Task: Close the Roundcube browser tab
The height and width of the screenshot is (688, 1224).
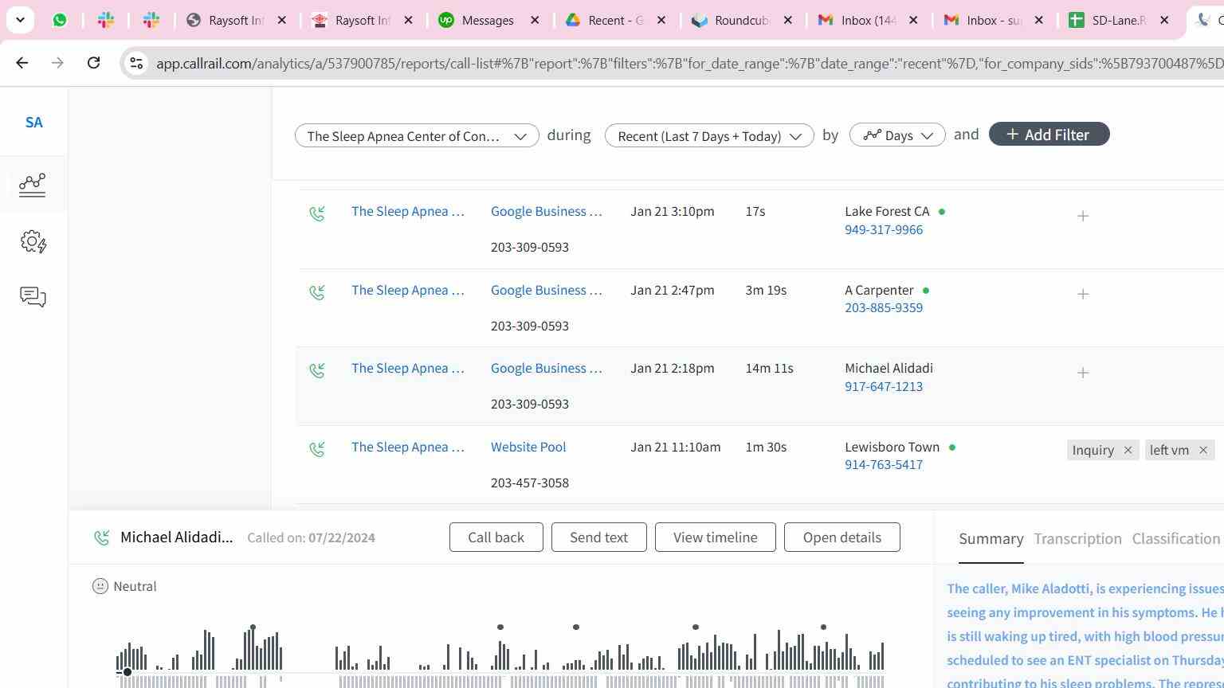Action: pos(788,20)
